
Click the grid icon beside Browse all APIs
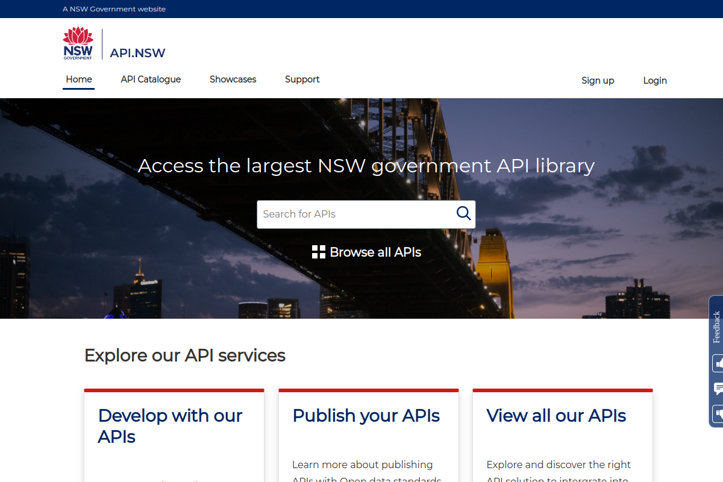coord(319,252)
